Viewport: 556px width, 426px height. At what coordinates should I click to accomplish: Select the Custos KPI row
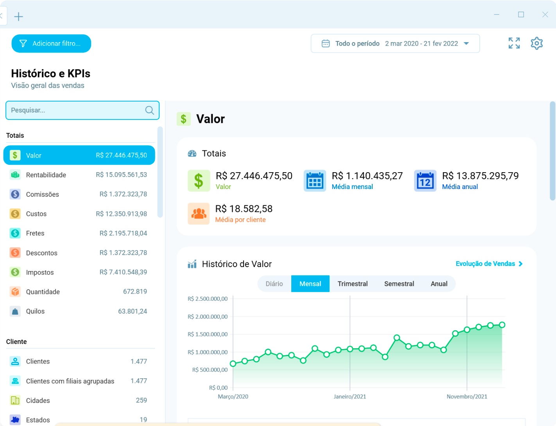click(79, 214)
